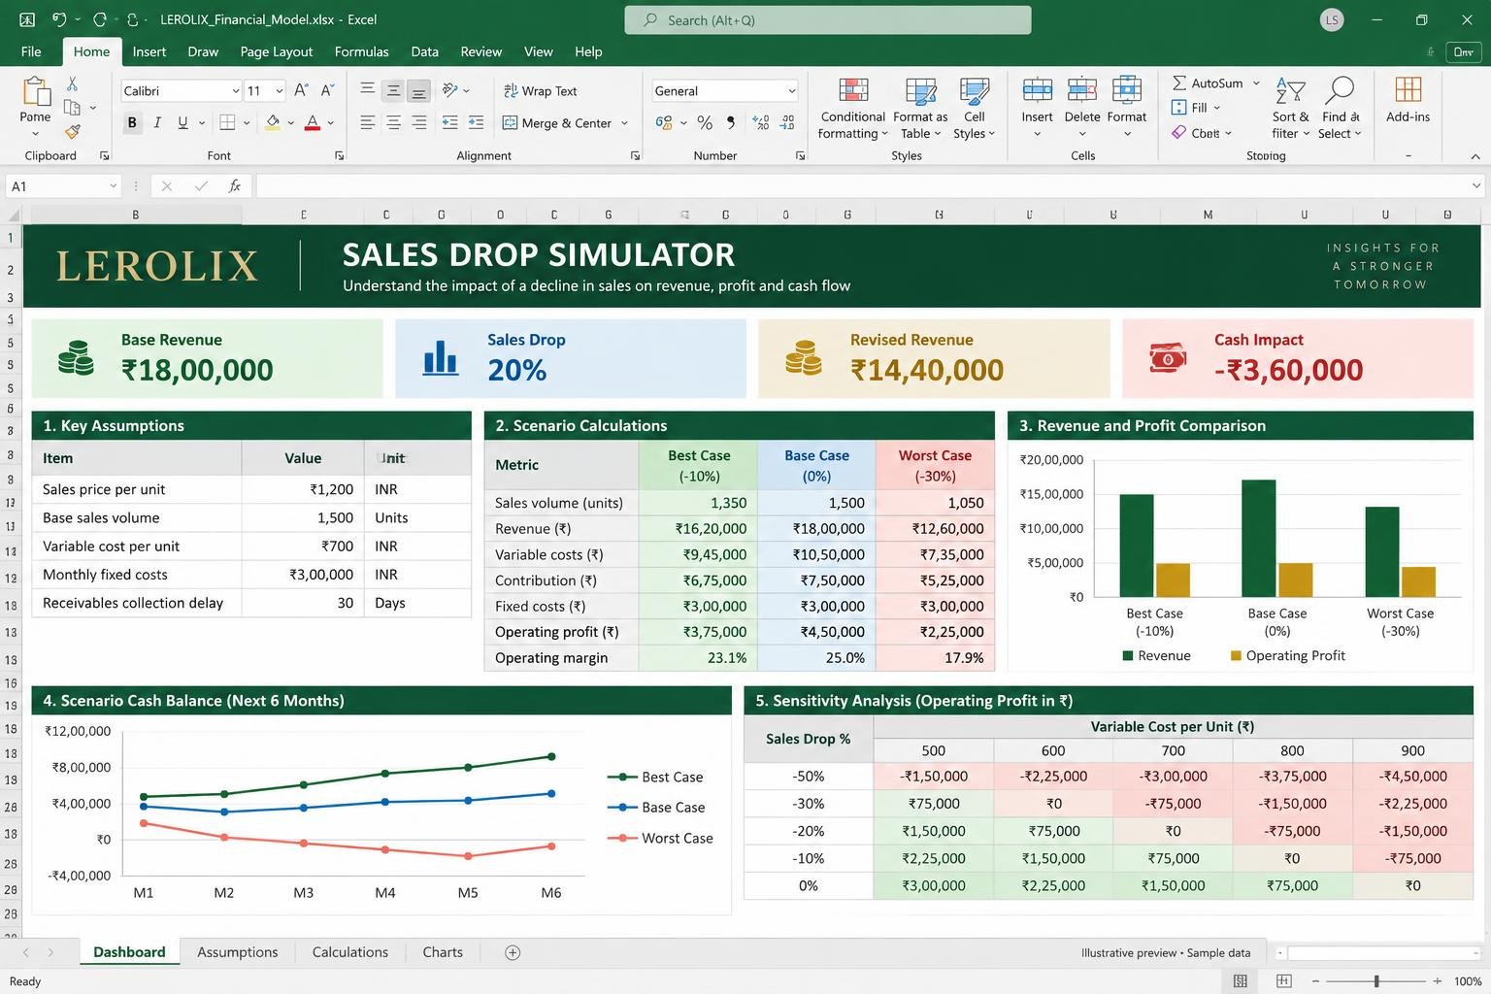Toggle Top Align vertical alignment
Image resolution: width=1491 pixels, height=994 pixels.
367,90
